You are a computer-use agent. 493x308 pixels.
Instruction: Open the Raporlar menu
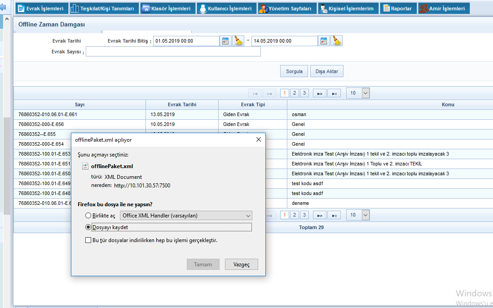[398, 9]
